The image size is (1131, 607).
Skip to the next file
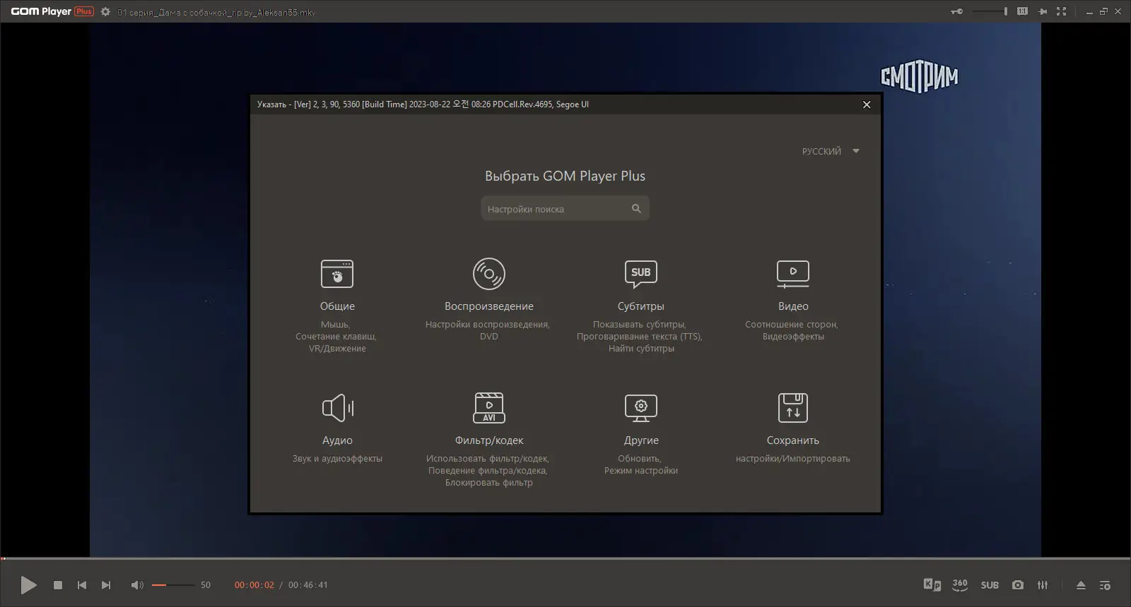(106, 584)
